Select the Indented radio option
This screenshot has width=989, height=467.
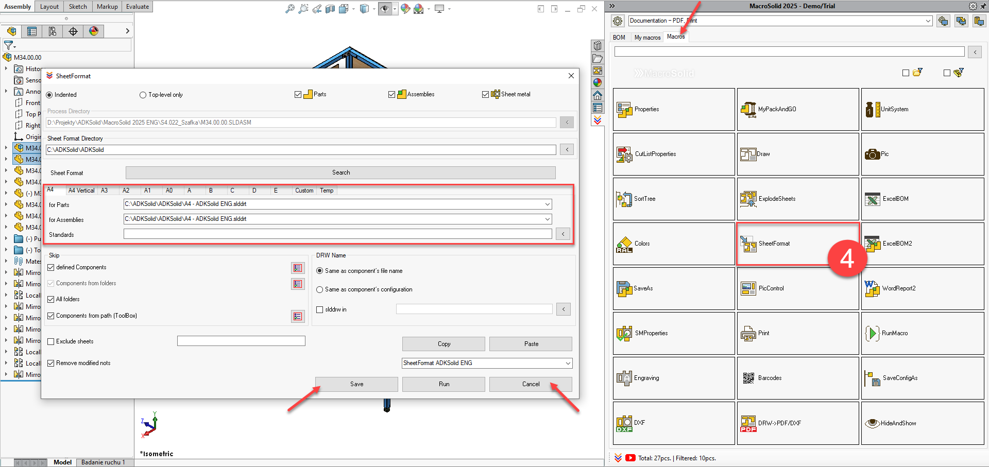(49, 95)
